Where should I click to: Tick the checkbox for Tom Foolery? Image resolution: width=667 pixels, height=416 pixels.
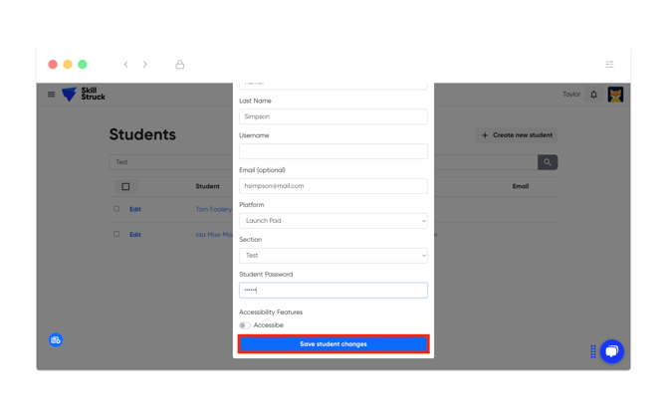click(116, 209)
